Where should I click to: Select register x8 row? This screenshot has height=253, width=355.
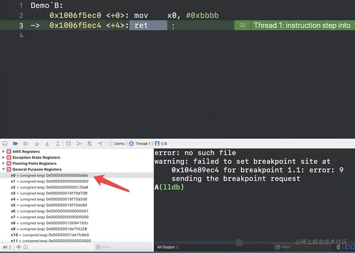click(x=77, y=223)
